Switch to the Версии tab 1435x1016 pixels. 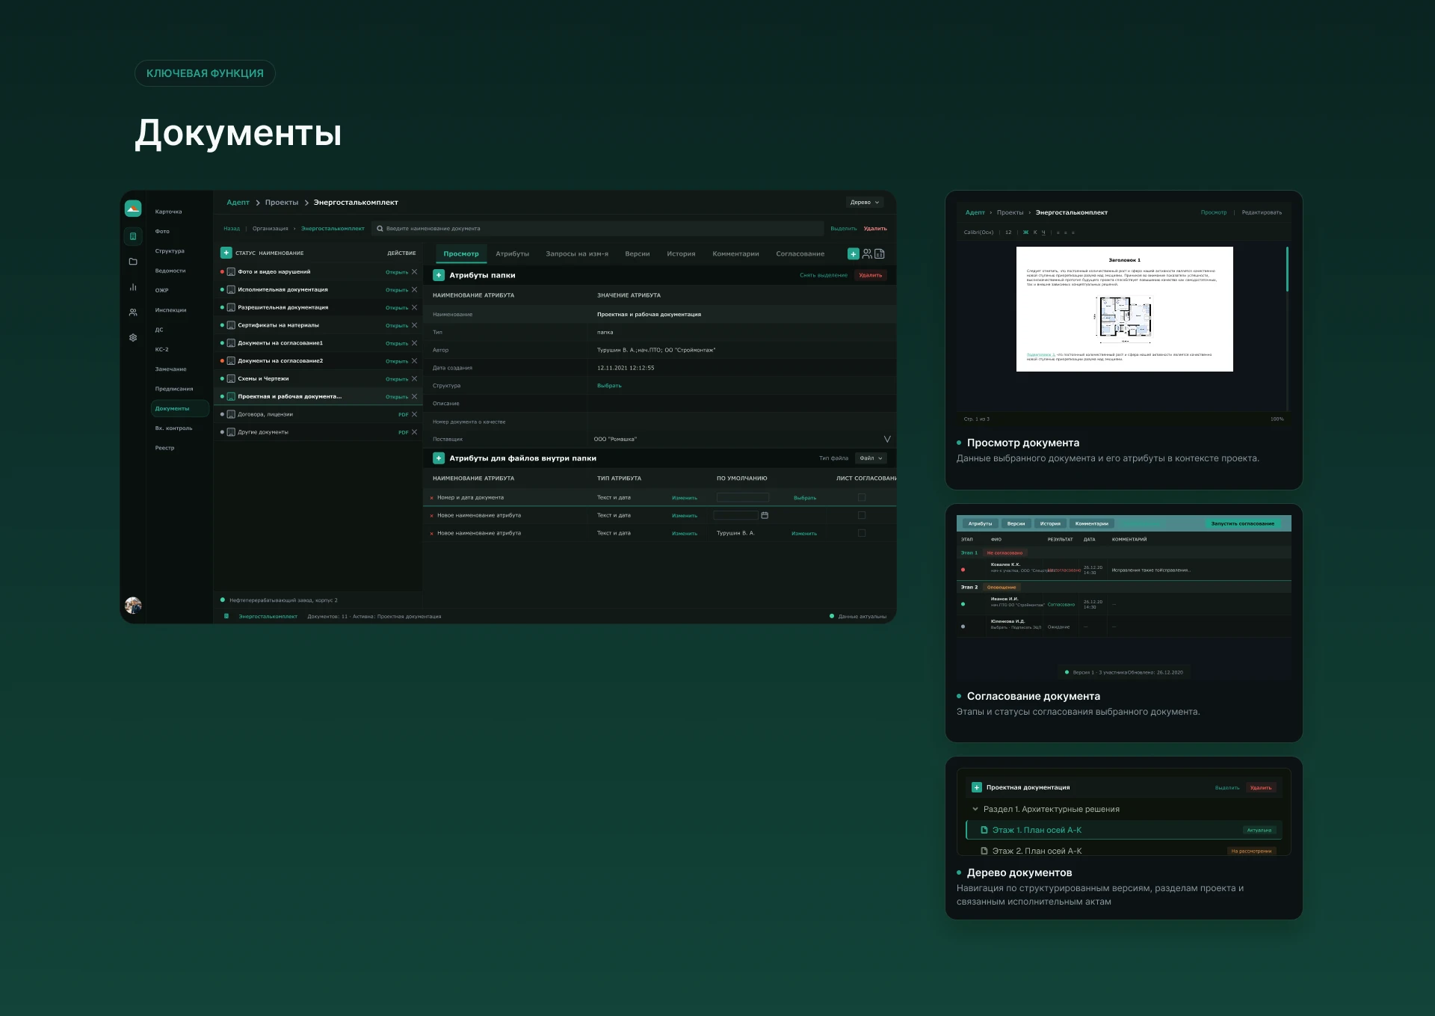pyautogui.click(x=638, y=254)
